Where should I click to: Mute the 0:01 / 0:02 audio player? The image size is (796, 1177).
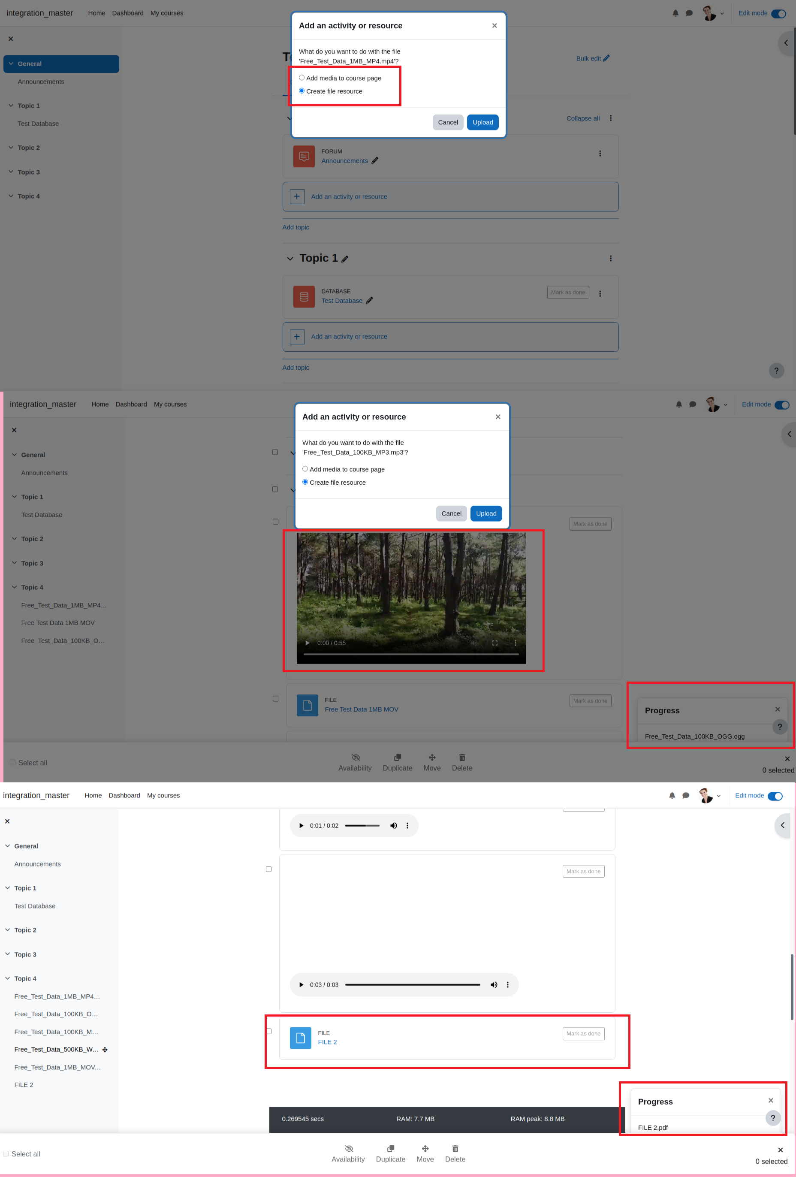pyautogui.click(x=393, y=826)
